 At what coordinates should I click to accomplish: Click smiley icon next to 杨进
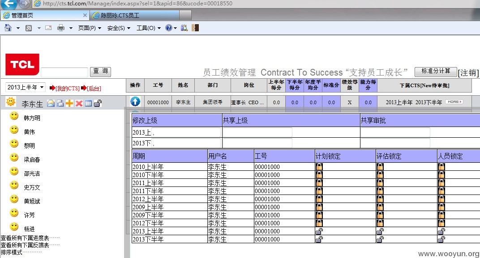[x=14, y=227]
